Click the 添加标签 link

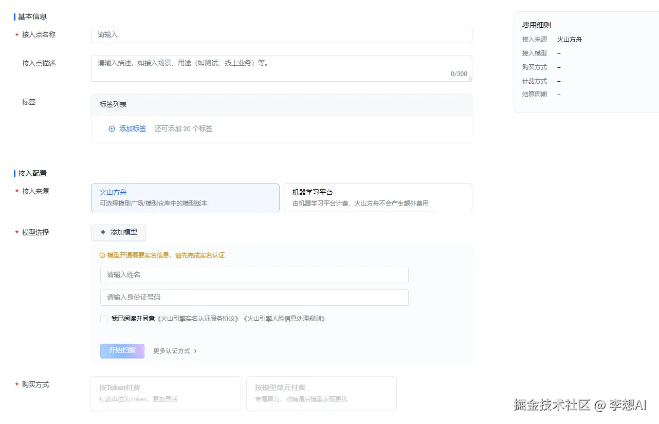point(133,129)
